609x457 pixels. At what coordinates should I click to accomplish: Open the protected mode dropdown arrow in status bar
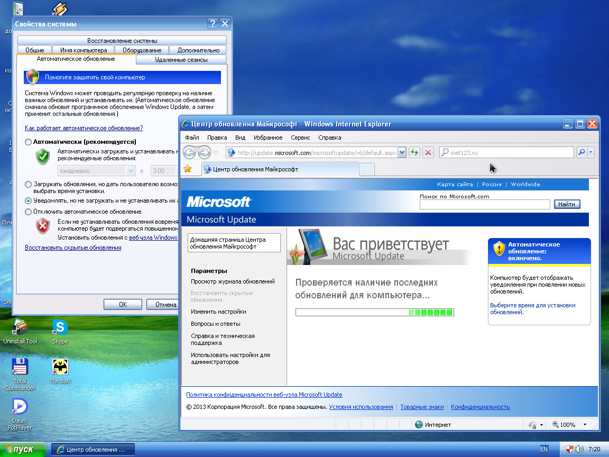pos(541,425)
